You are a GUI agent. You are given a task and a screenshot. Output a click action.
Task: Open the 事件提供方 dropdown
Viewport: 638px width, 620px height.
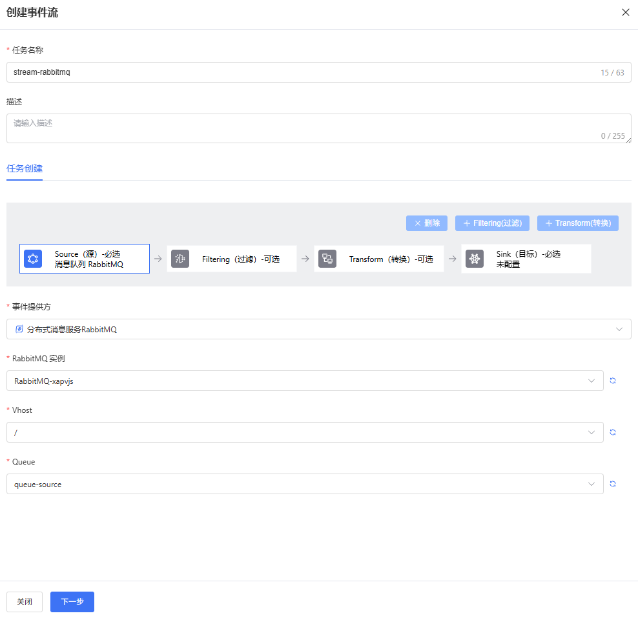(318, 329)
